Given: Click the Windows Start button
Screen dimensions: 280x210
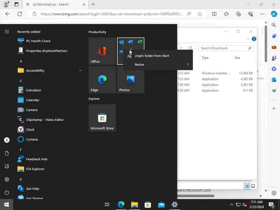Looking at the screenshot, I should pos(7,205).
